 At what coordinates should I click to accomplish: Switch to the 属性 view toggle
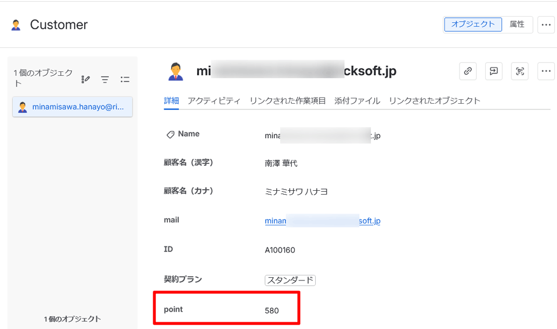(x=518, y=24)
